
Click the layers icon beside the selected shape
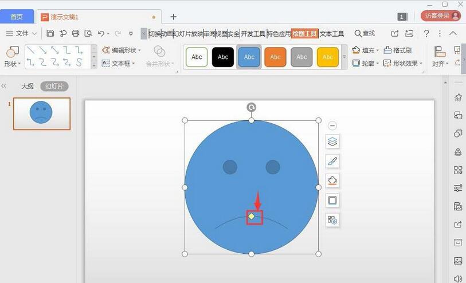click(332, 141)
